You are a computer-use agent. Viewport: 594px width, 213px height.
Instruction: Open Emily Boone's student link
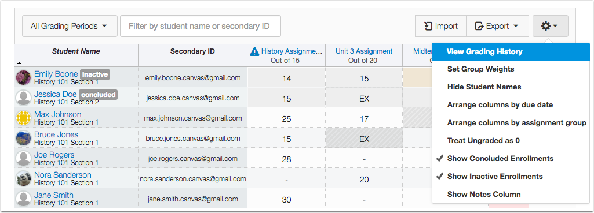(56, 74)
